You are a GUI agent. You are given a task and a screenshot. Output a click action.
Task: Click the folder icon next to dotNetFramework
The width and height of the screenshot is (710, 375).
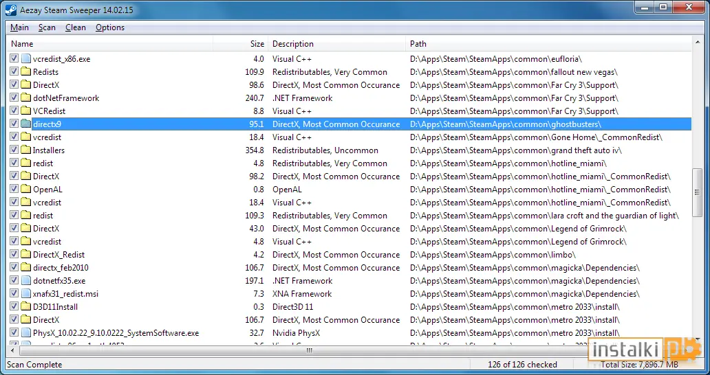pos(26,98)
